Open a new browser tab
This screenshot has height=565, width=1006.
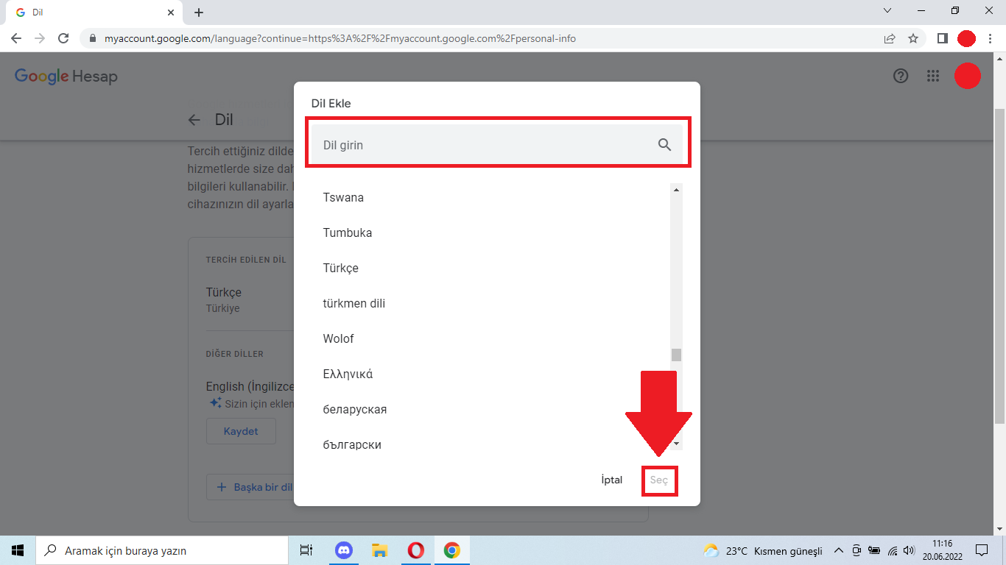pyautogui.click(x=199, y=13)
